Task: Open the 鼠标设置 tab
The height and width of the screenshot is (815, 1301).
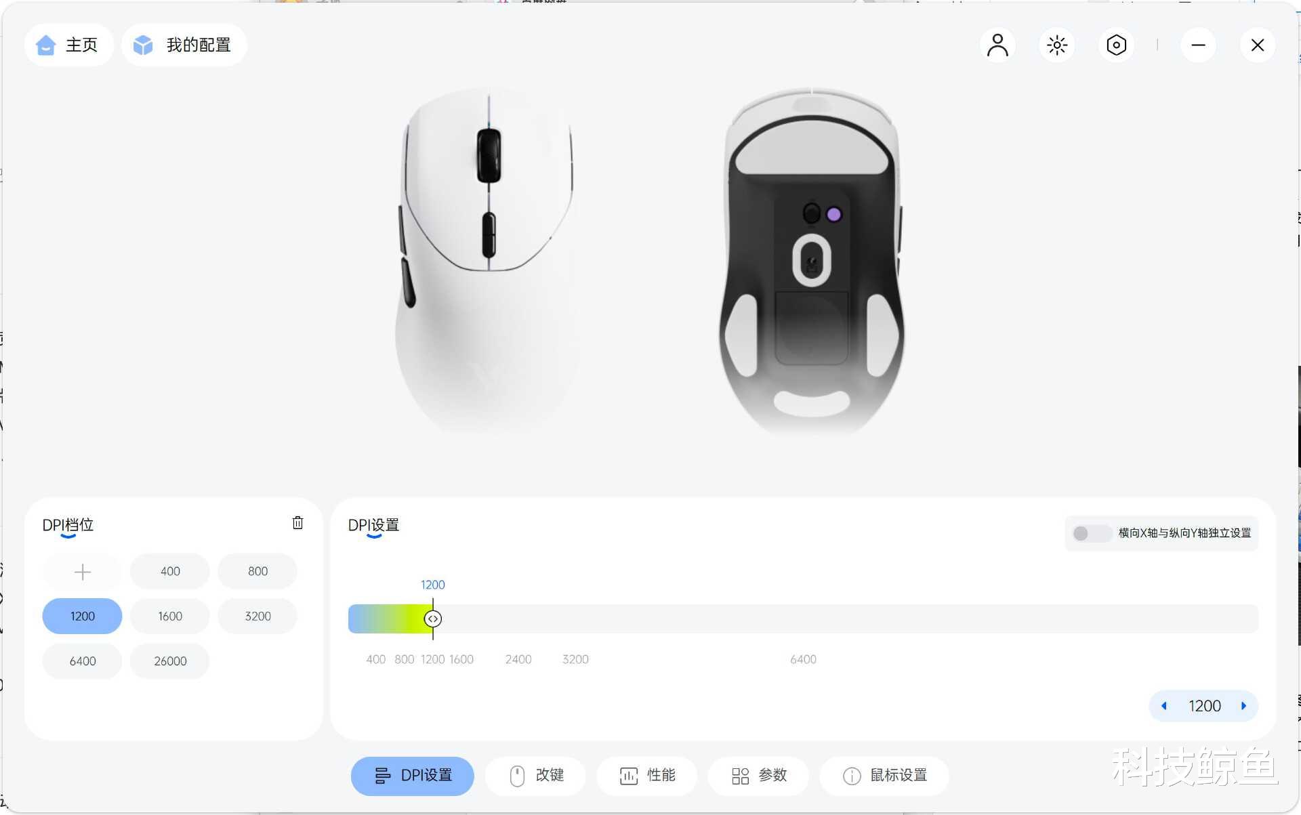Action: (x=884, y=776)
